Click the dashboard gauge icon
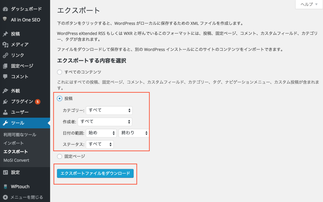Screen dimensions: 323x202 [5, 9]
